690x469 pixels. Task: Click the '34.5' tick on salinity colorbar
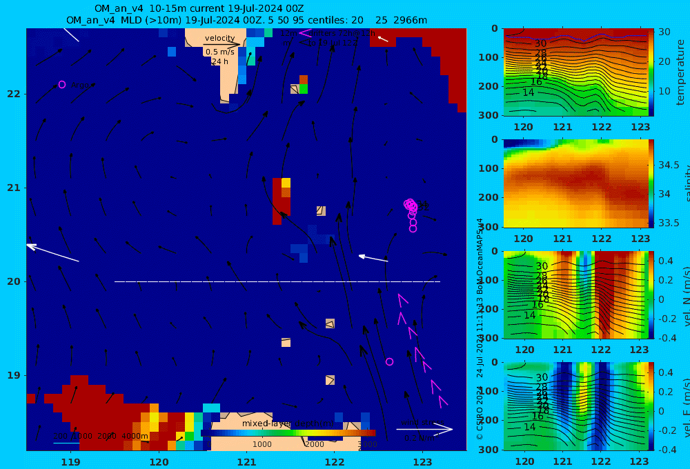tap(669, 165)
